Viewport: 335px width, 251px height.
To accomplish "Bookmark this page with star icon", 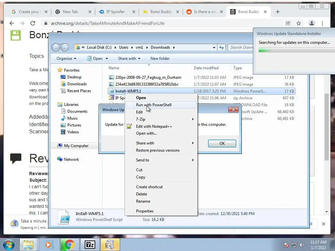I will (299, 23).
